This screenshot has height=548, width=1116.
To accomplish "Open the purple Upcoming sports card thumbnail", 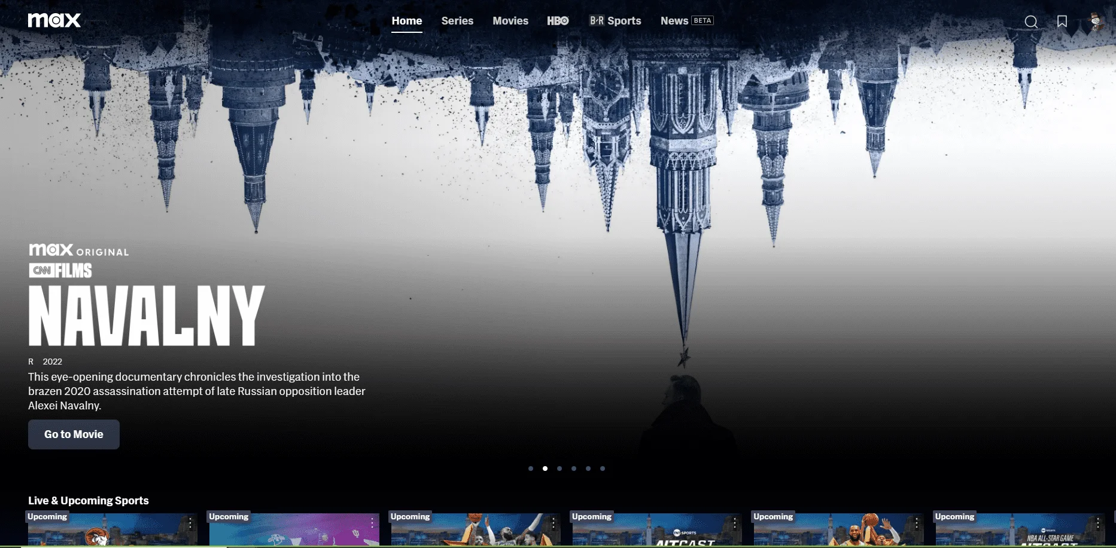I will click(x=294, y=529).
